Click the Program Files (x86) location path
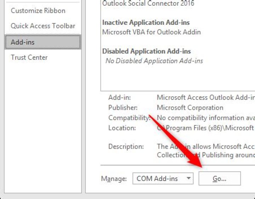255x199 pixels. (x=206, y=128)
